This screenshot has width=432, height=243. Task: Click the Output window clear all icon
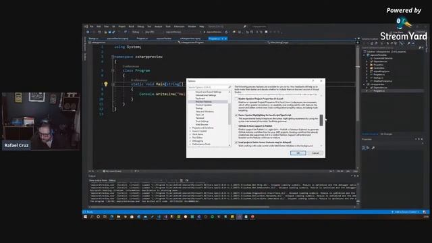coord(181,180)
